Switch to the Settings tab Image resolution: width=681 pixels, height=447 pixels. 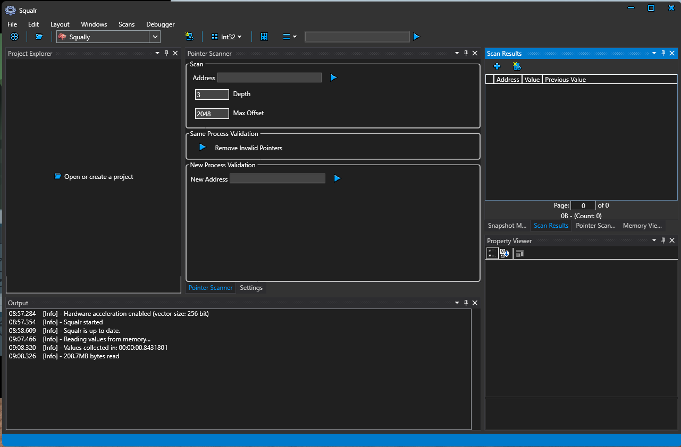point(251,288)
